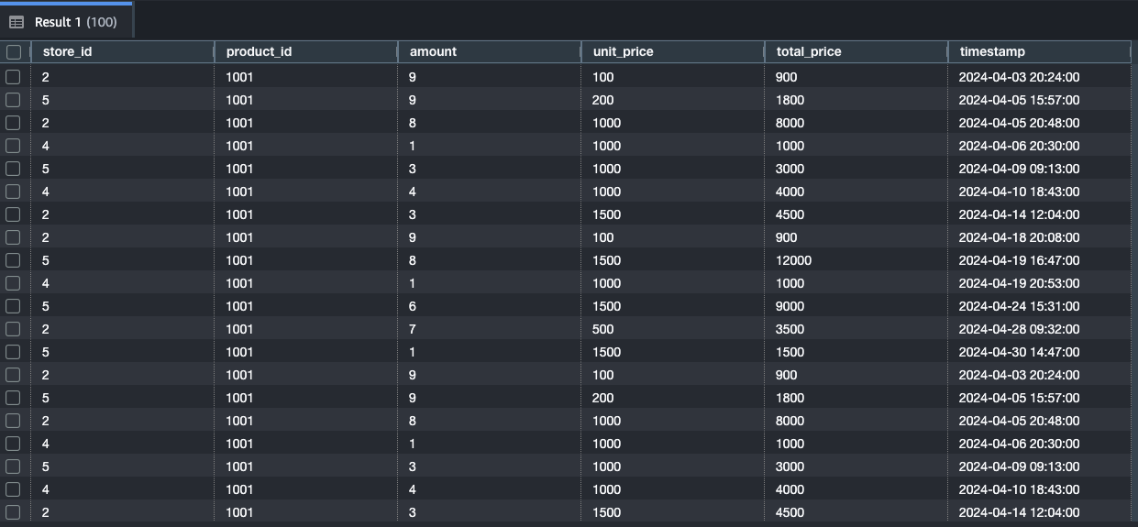This screenshot has width=1138, height=527.
Task: Click the timestamp column header
Action: [992, 52]
